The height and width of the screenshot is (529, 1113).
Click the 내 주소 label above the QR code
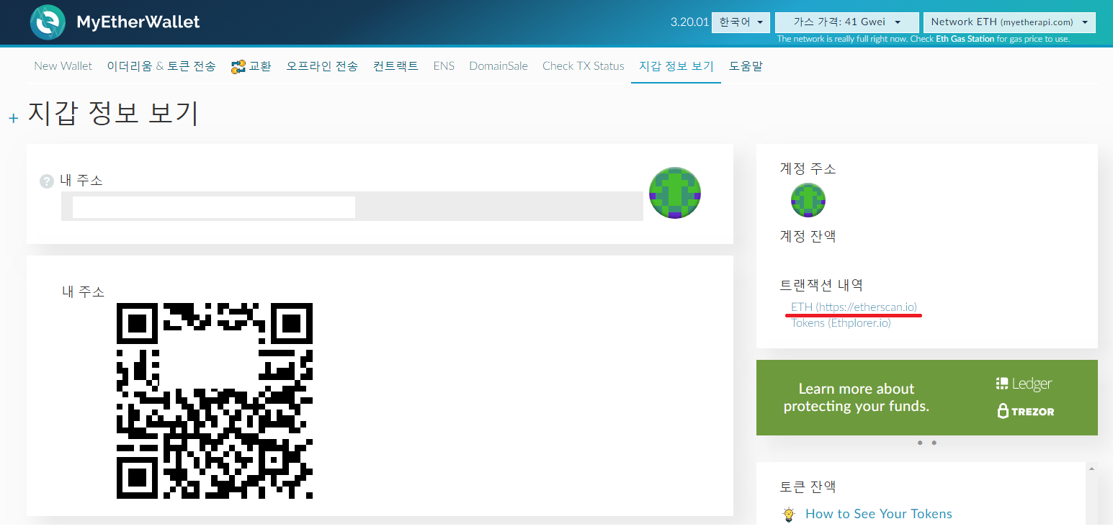pyautogui.click(x=84, y=291)
